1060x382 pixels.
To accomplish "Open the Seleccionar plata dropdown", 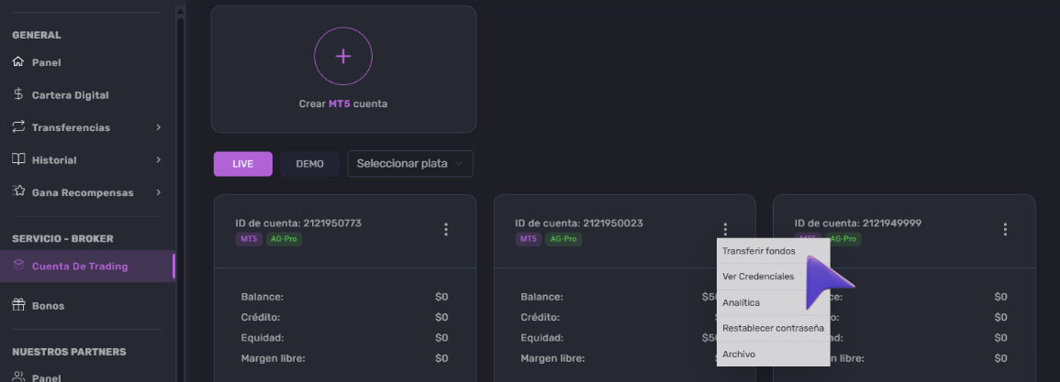I will click(x=410, y=164).
